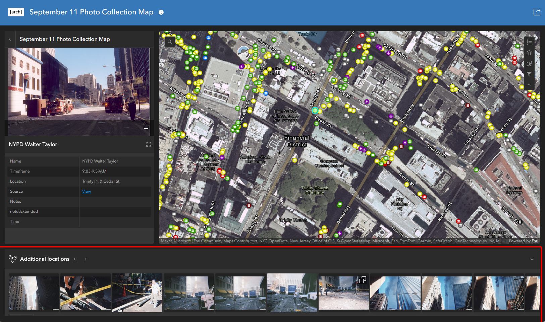
Task: Open the map layers tool
Action: [529, 53]
